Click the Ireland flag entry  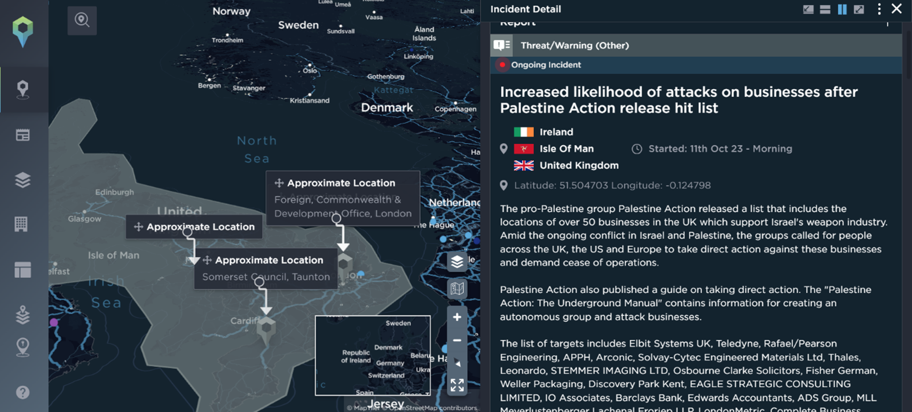pyautogui.click(x=544, y=132)
